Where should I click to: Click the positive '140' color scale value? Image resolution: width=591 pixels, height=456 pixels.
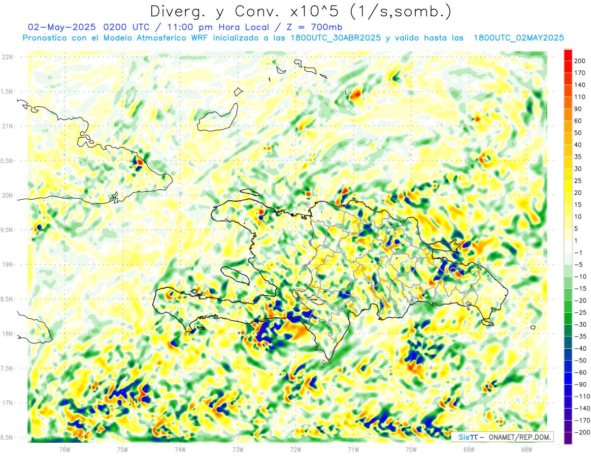(x=580, y=85)
